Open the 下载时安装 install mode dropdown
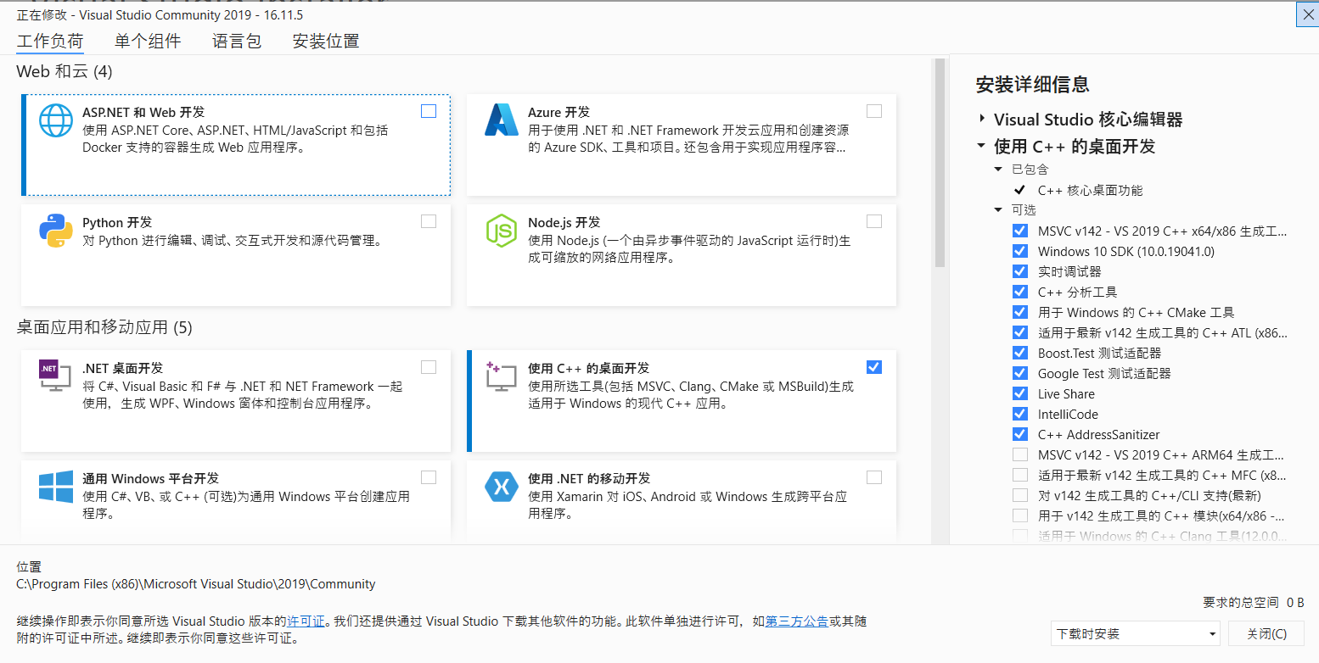 click(1136, 633)
